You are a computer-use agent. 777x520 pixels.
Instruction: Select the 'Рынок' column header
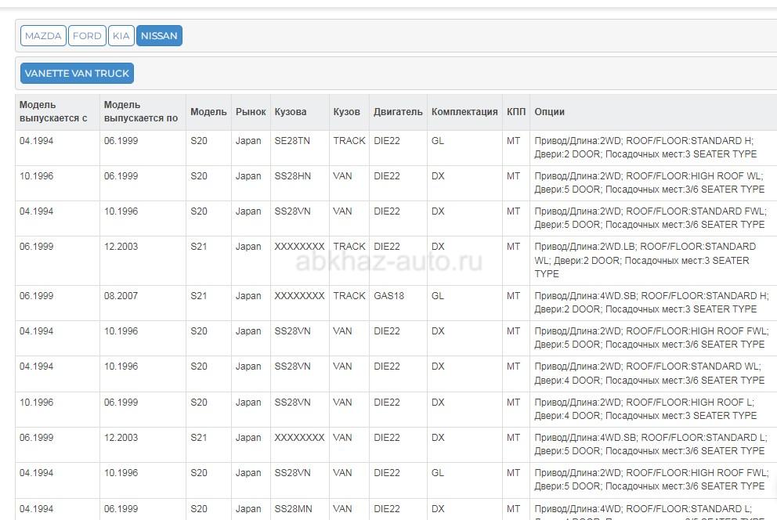(251, 112)
